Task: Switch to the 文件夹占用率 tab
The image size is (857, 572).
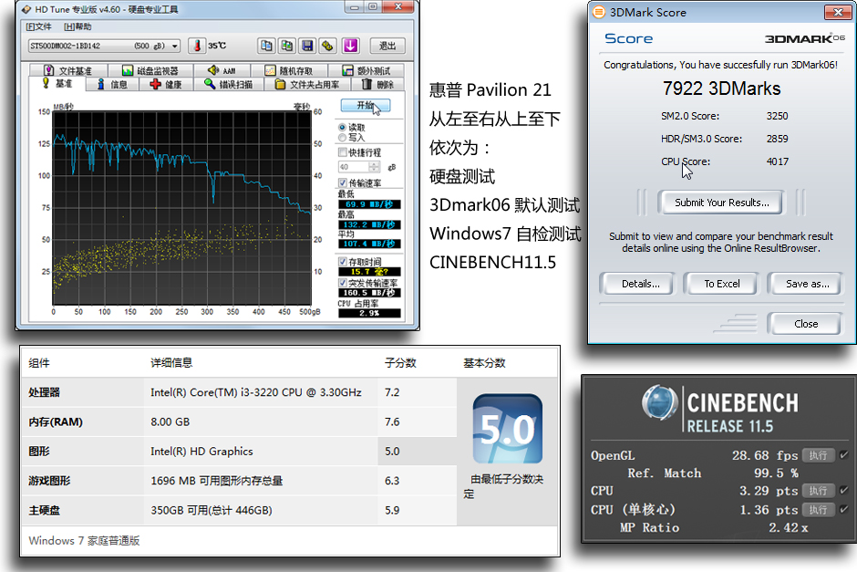Action: [306, 84]
